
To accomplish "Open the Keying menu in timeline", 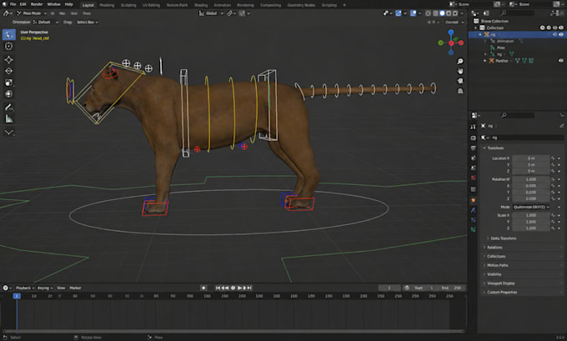I will pos(44,288).
